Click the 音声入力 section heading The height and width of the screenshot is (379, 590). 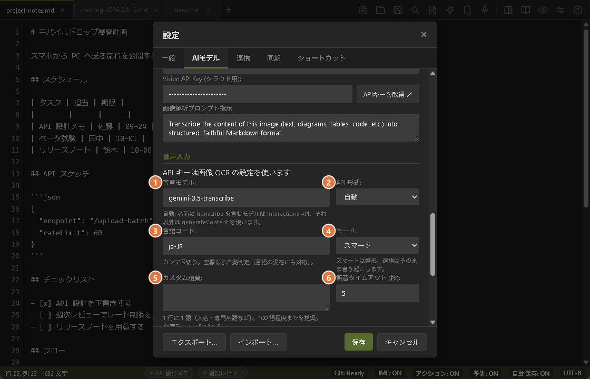tap(176, 156)
